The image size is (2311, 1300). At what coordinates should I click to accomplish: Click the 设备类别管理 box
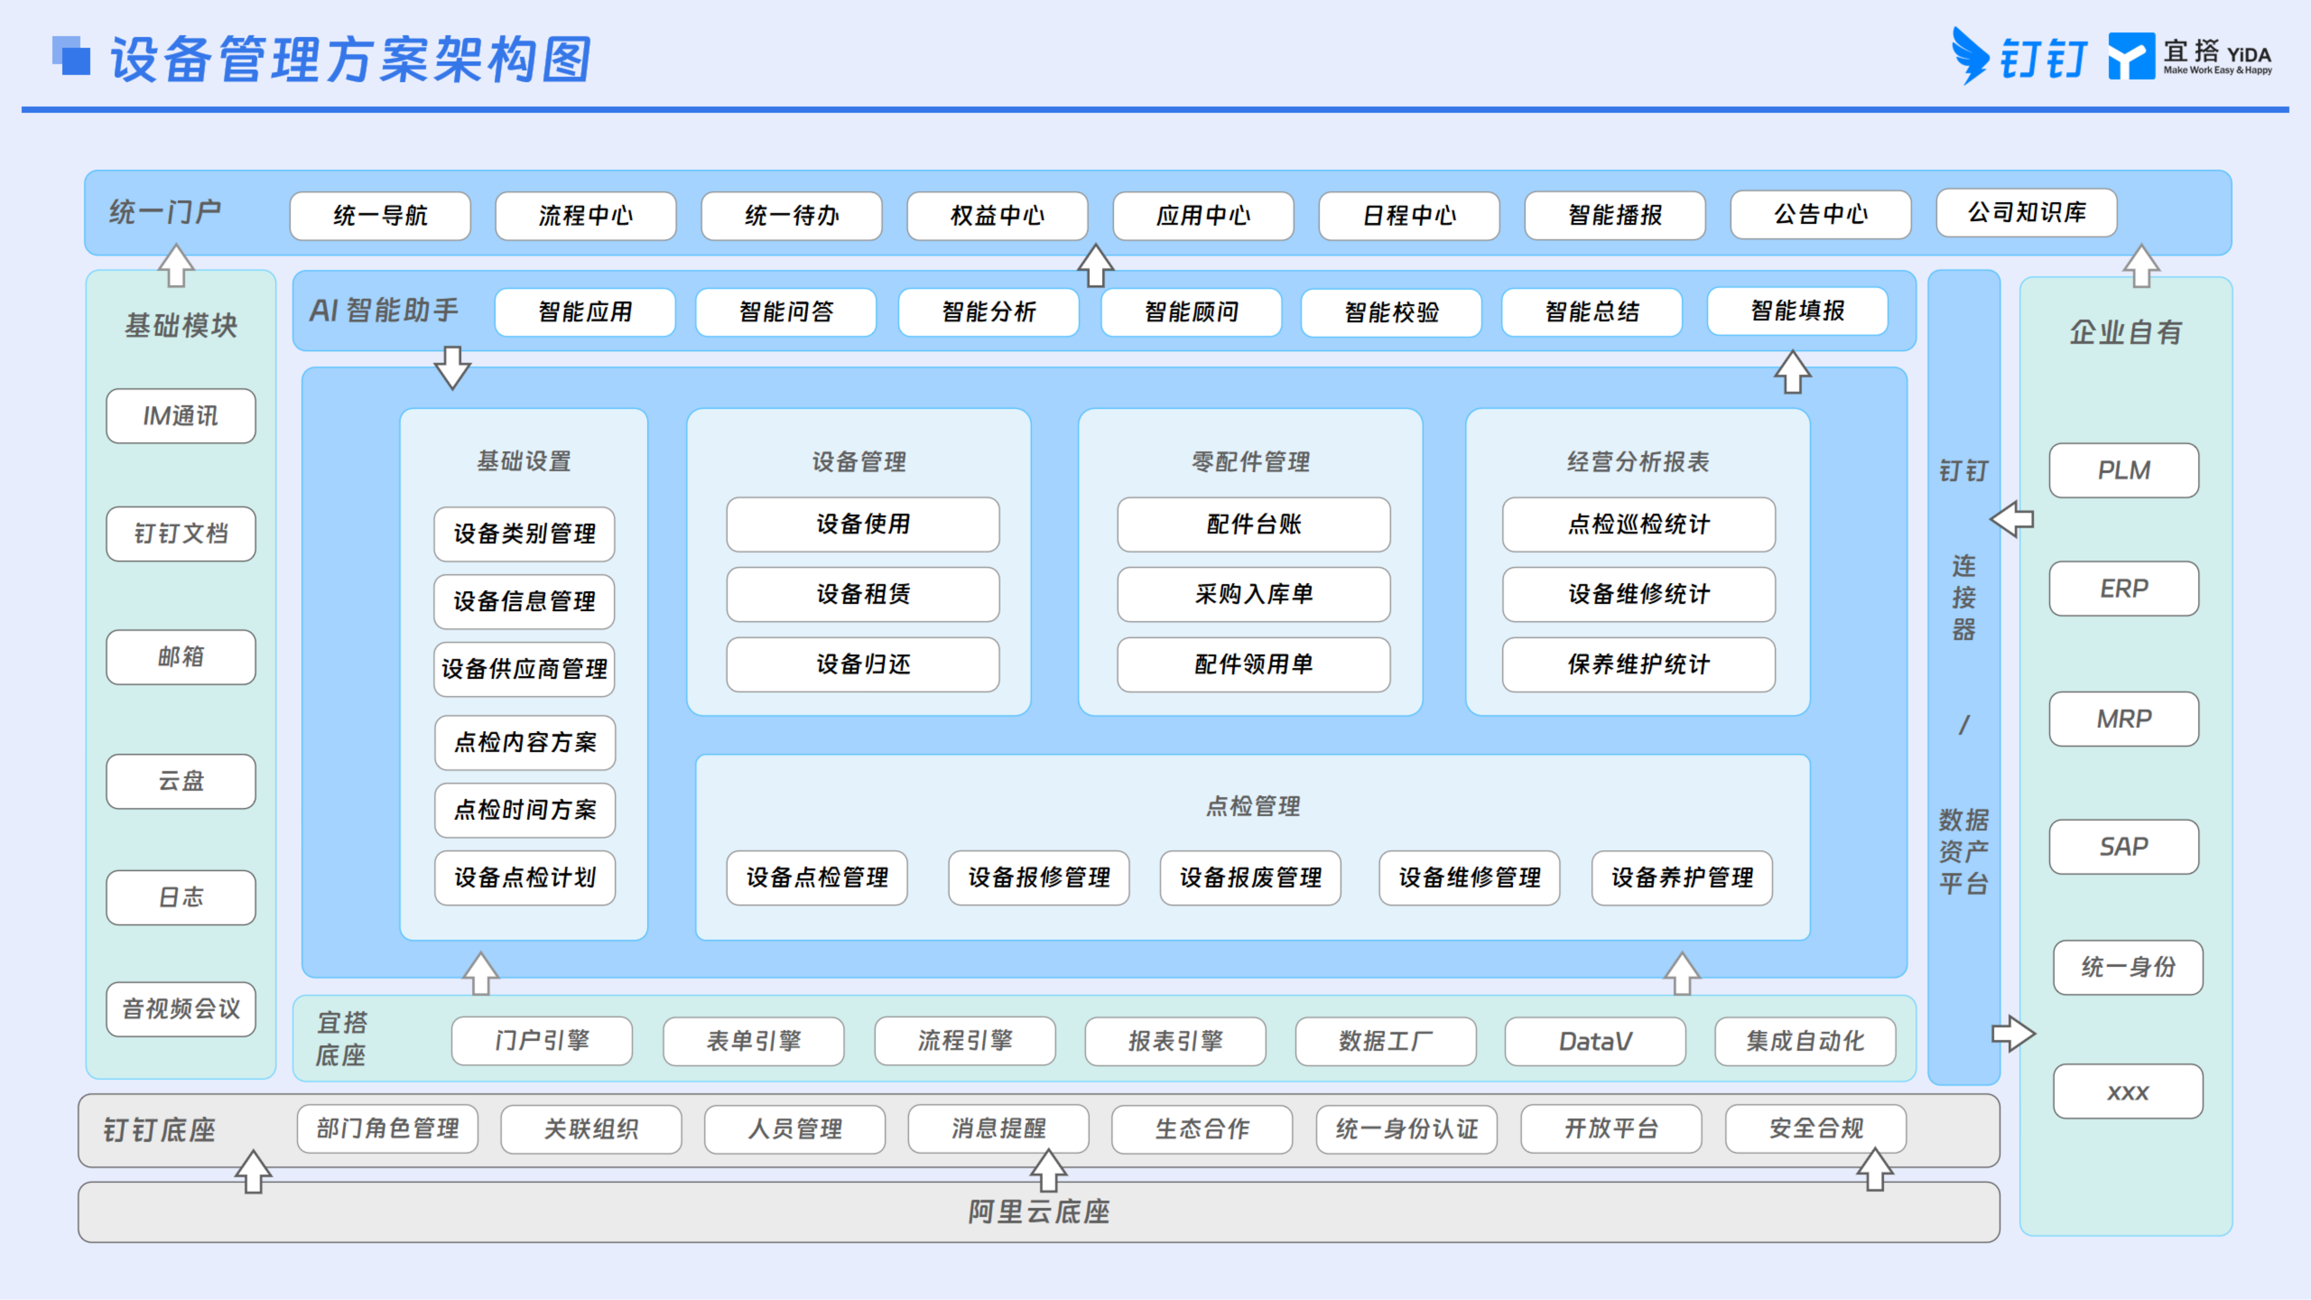point(525,534)
